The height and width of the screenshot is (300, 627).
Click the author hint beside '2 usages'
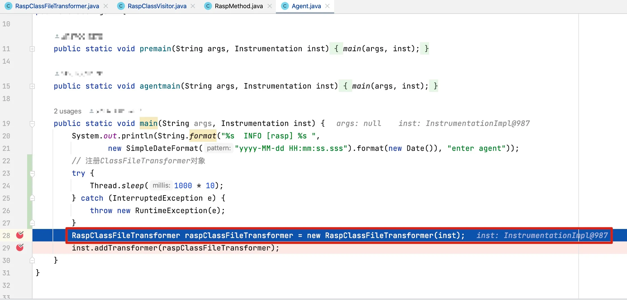point(115,111)
